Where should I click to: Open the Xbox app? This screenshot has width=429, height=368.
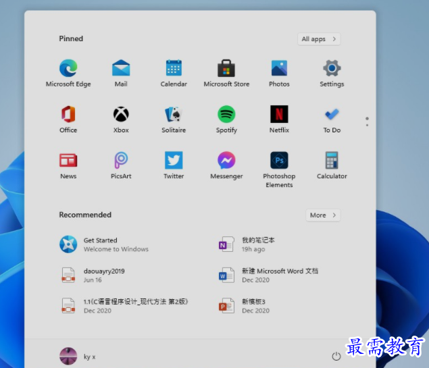121,120
